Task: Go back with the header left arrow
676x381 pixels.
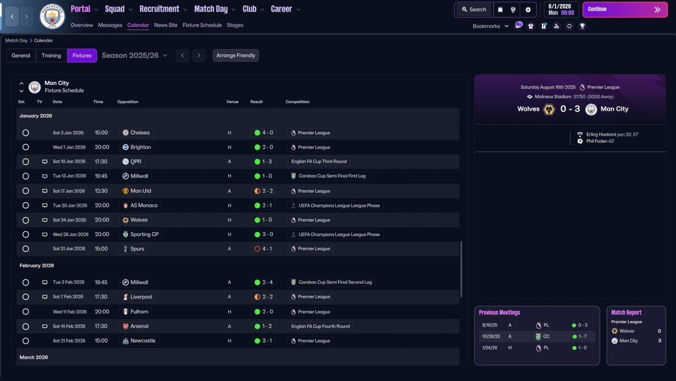Action: tap(12, 16)
